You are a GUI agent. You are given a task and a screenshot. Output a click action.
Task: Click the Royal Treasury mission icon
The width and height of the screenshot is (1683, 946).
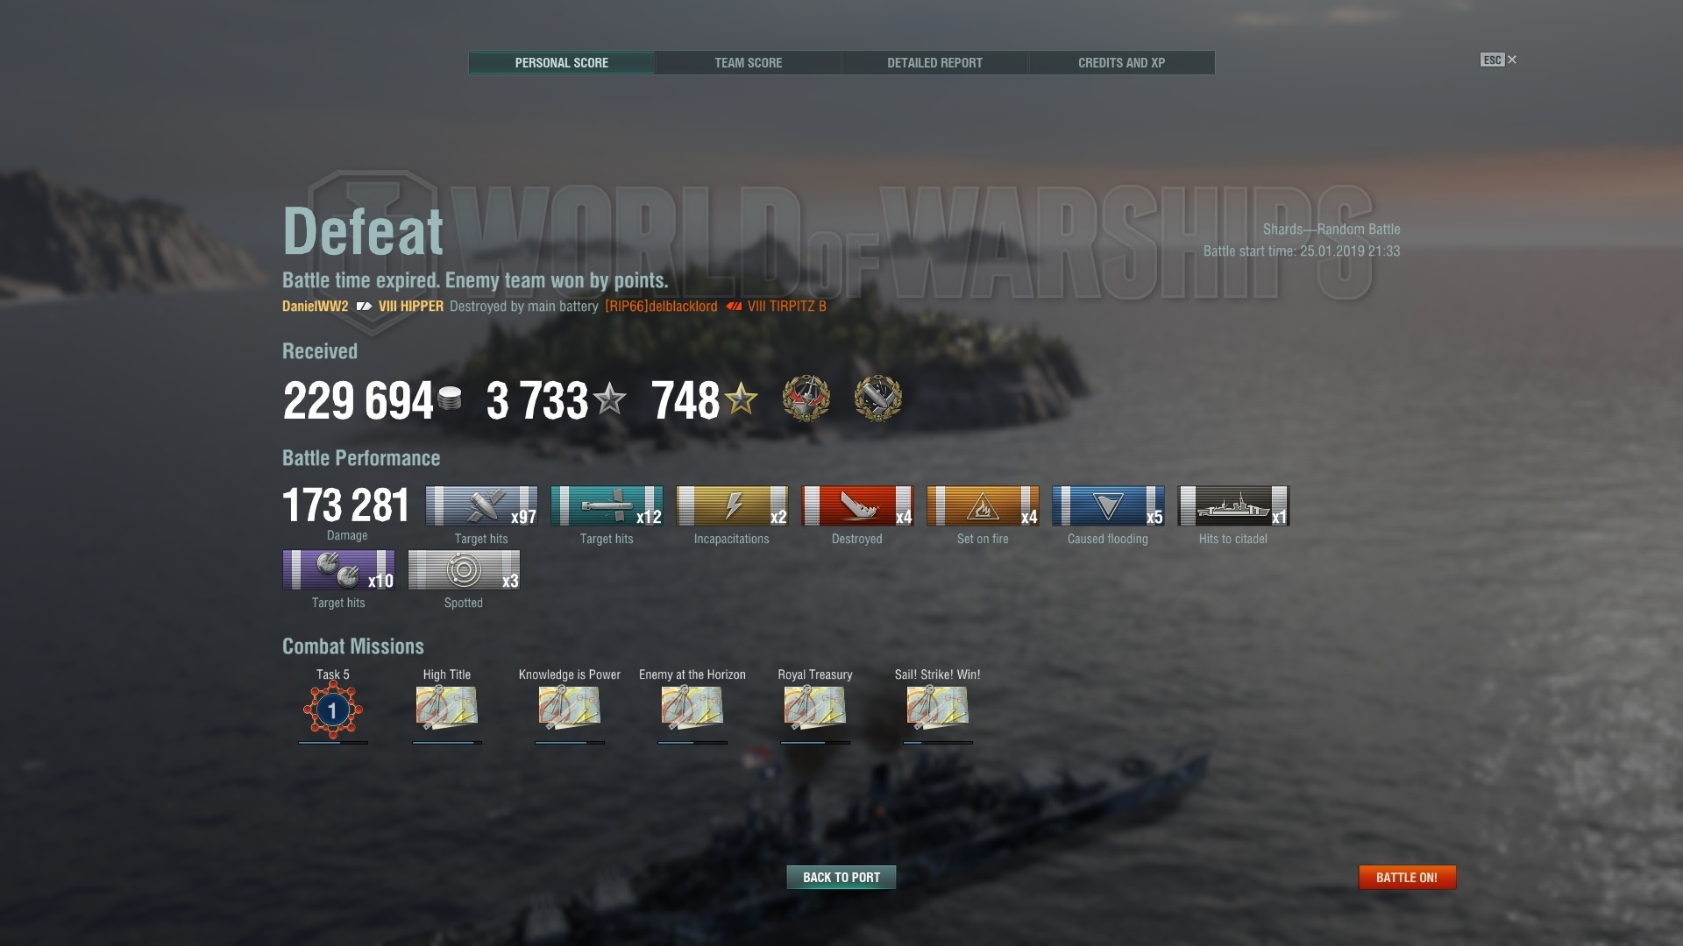point(815,708)
